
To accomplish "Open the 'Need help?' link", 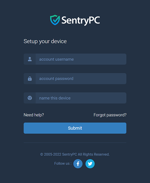I will point(34,115).
